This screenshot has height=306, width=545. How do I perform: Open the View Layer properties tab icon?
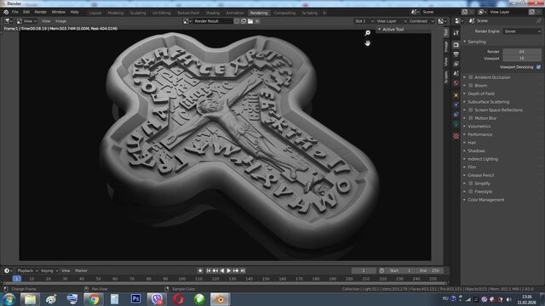tap(456, 64)
